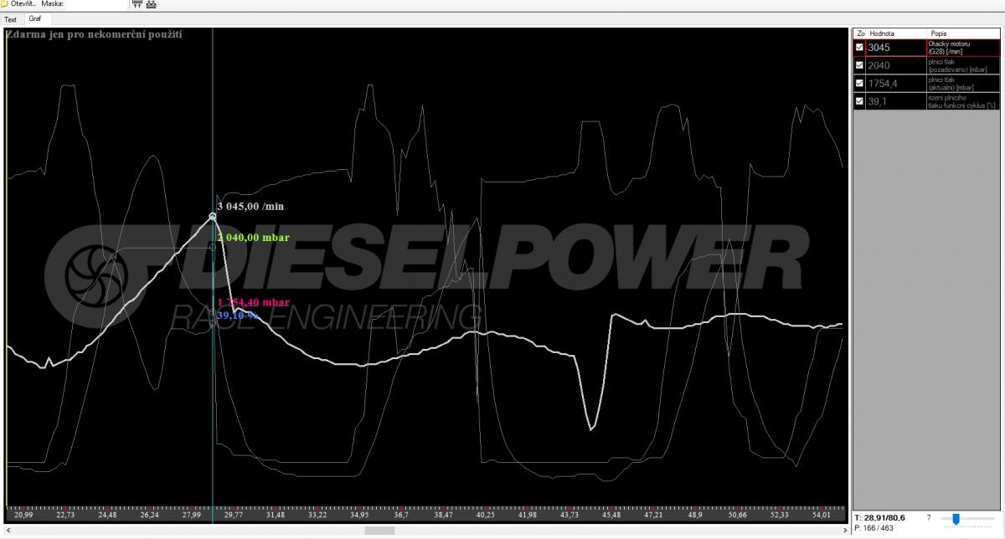Click time axis label 29,77
This screenshot has width=1005, height=539.
[x=233, y=516]
